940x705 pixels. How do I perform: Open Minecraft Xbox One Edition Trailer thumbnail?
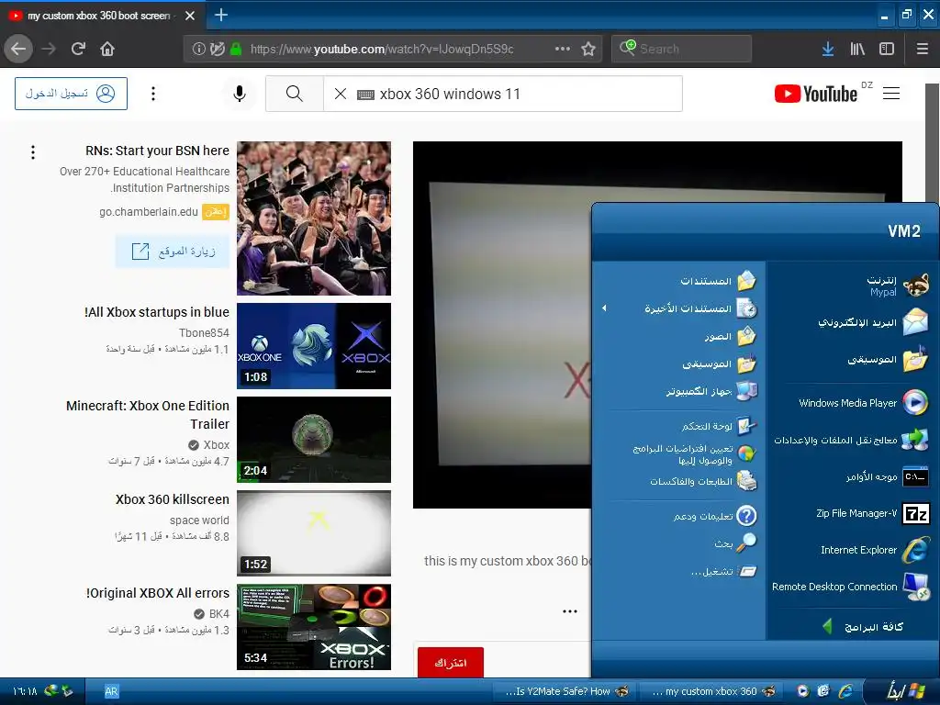point(314,440)
